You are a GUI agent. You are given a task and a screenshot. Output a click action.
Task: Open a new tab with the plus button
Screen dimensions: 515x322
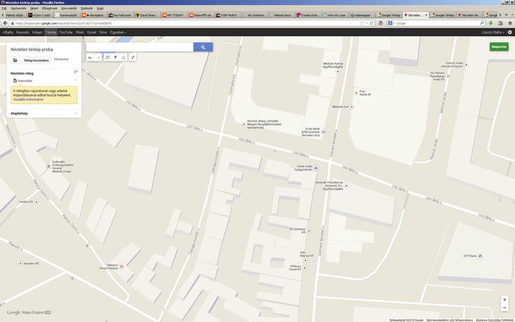tap(506, 15)
